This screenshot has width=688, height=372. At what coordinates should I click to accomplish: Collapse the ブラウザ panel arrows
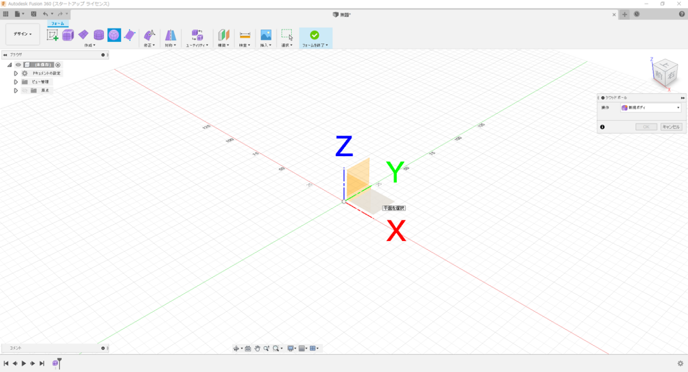(x=5, y=55)
